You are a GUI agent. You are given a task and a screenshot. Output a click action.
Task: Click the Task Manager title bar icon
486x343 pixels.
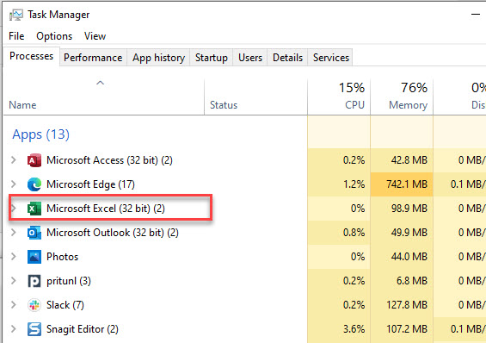point(16,15)
